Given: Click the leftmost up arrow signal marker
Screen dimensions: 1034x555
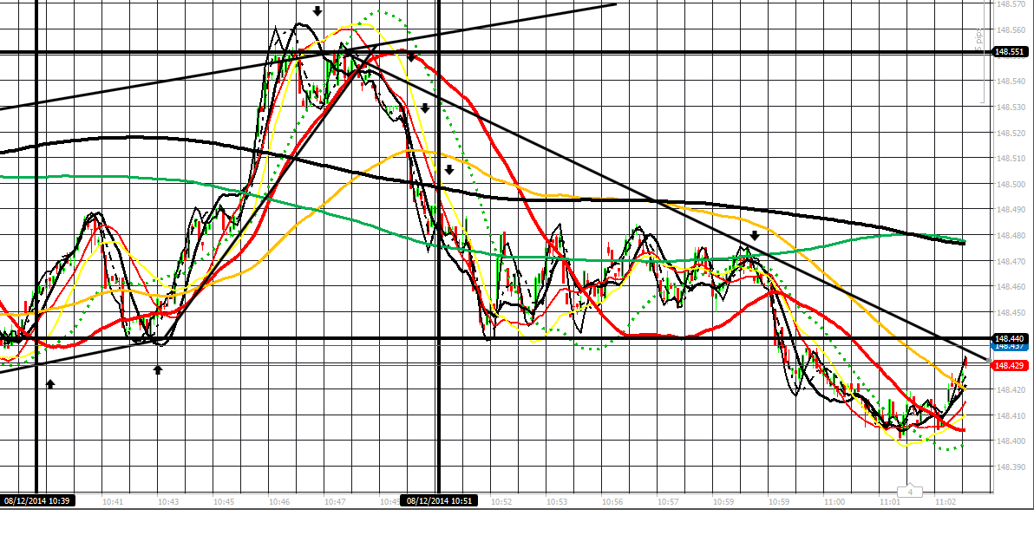Looking at the screenshot, I should point(51,383).
